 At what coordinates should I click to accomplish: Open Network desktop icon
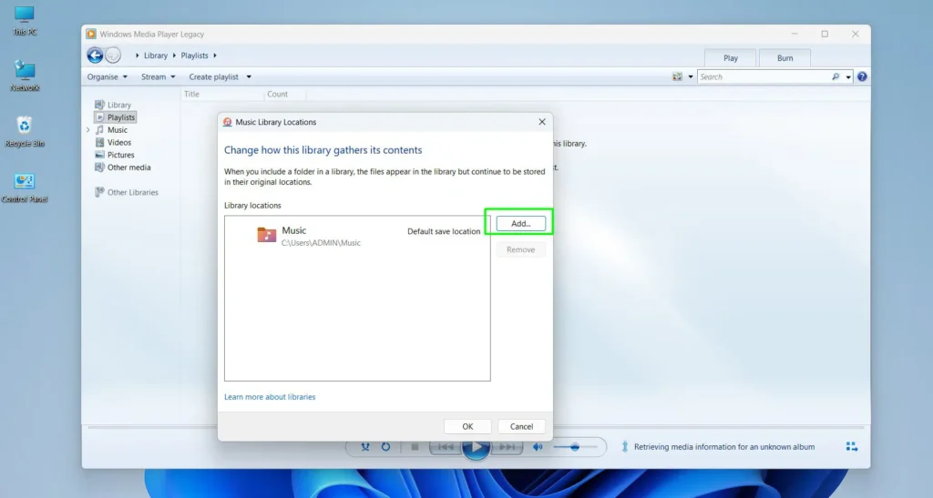25,76
